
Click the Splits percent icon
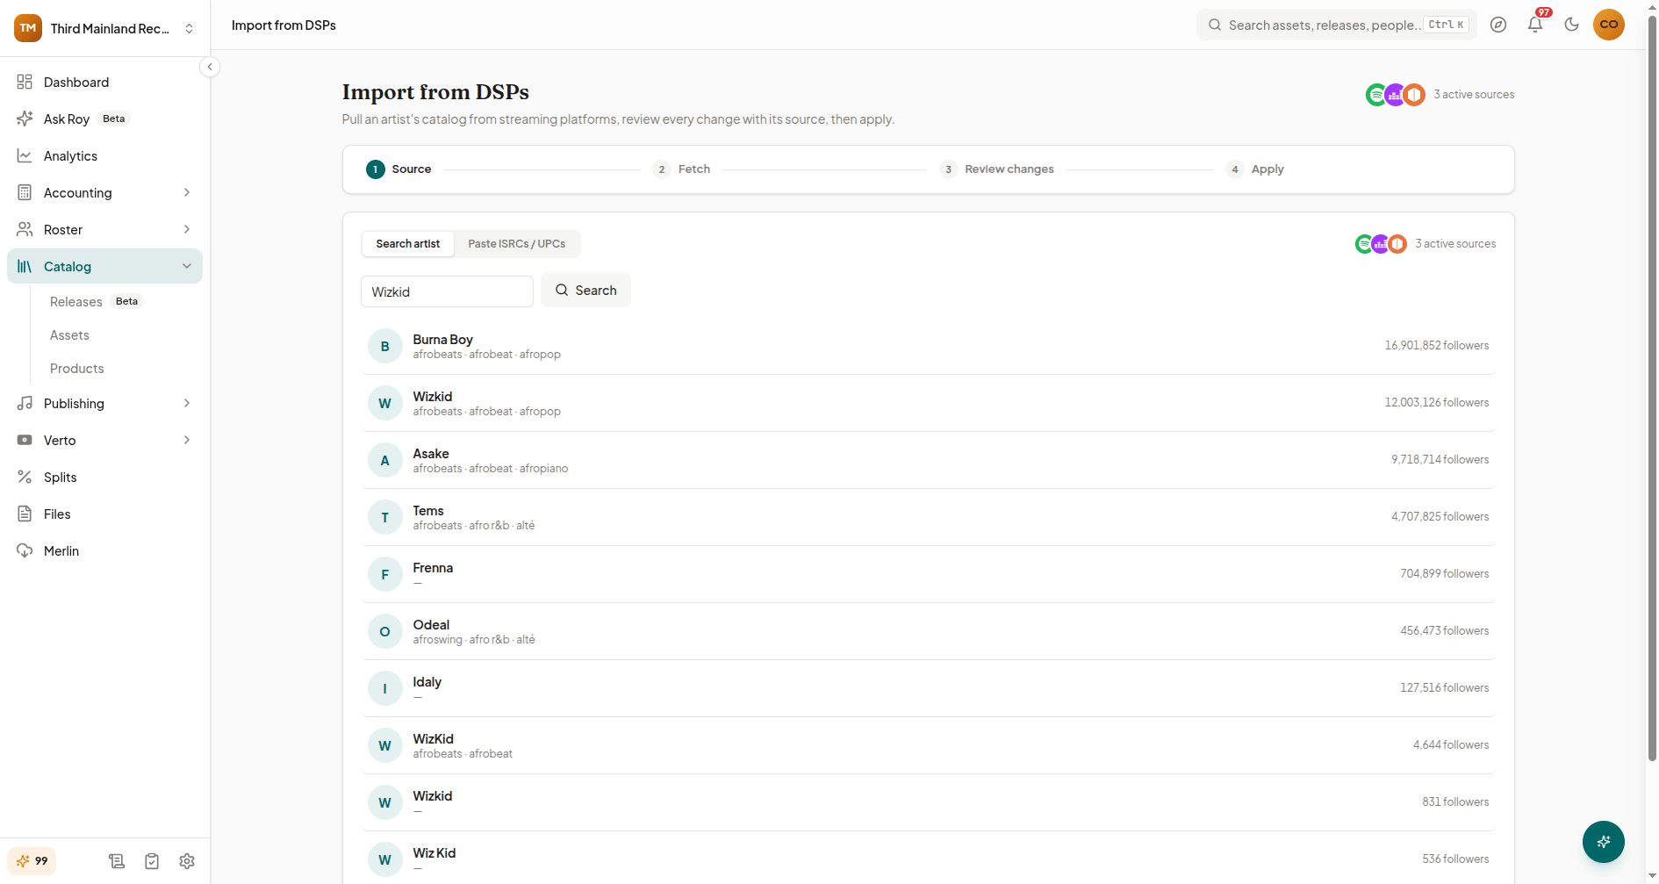coord(25,477)
